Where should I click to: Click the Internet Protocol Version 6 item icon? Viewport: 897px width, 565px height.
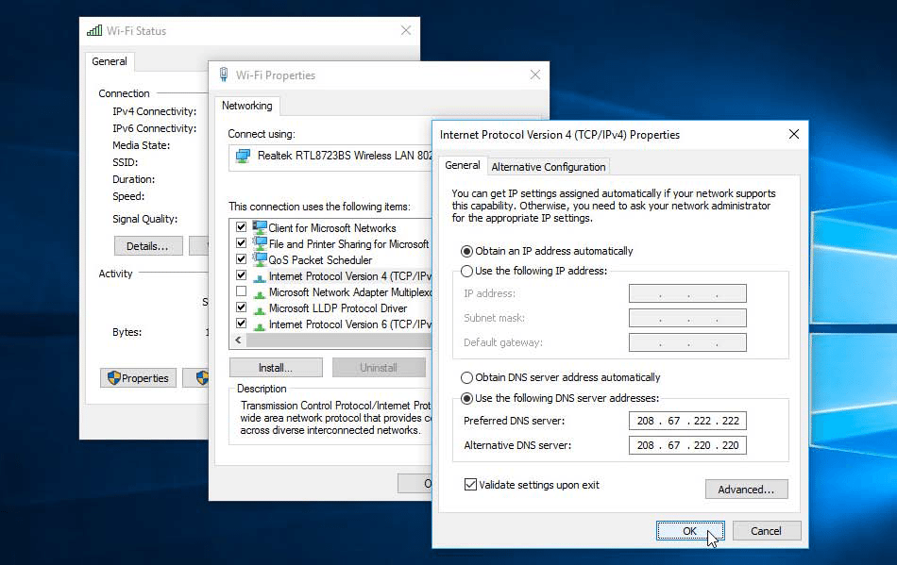point(260,325)
